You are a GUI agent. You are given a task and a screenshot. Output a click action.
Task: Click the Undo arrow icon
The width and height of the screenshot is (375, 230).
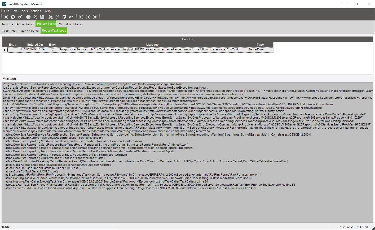click(71, 17)
